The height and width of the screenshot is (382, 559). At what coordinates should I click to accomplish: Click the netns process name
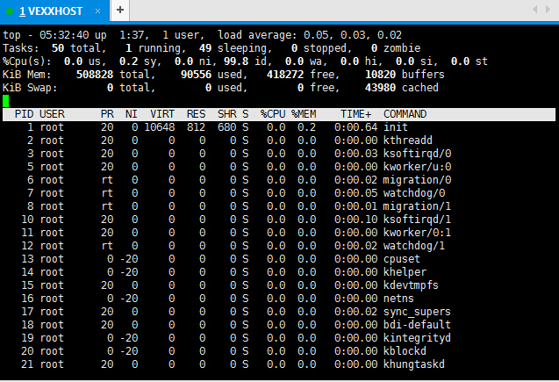click(x=398, y=299)
